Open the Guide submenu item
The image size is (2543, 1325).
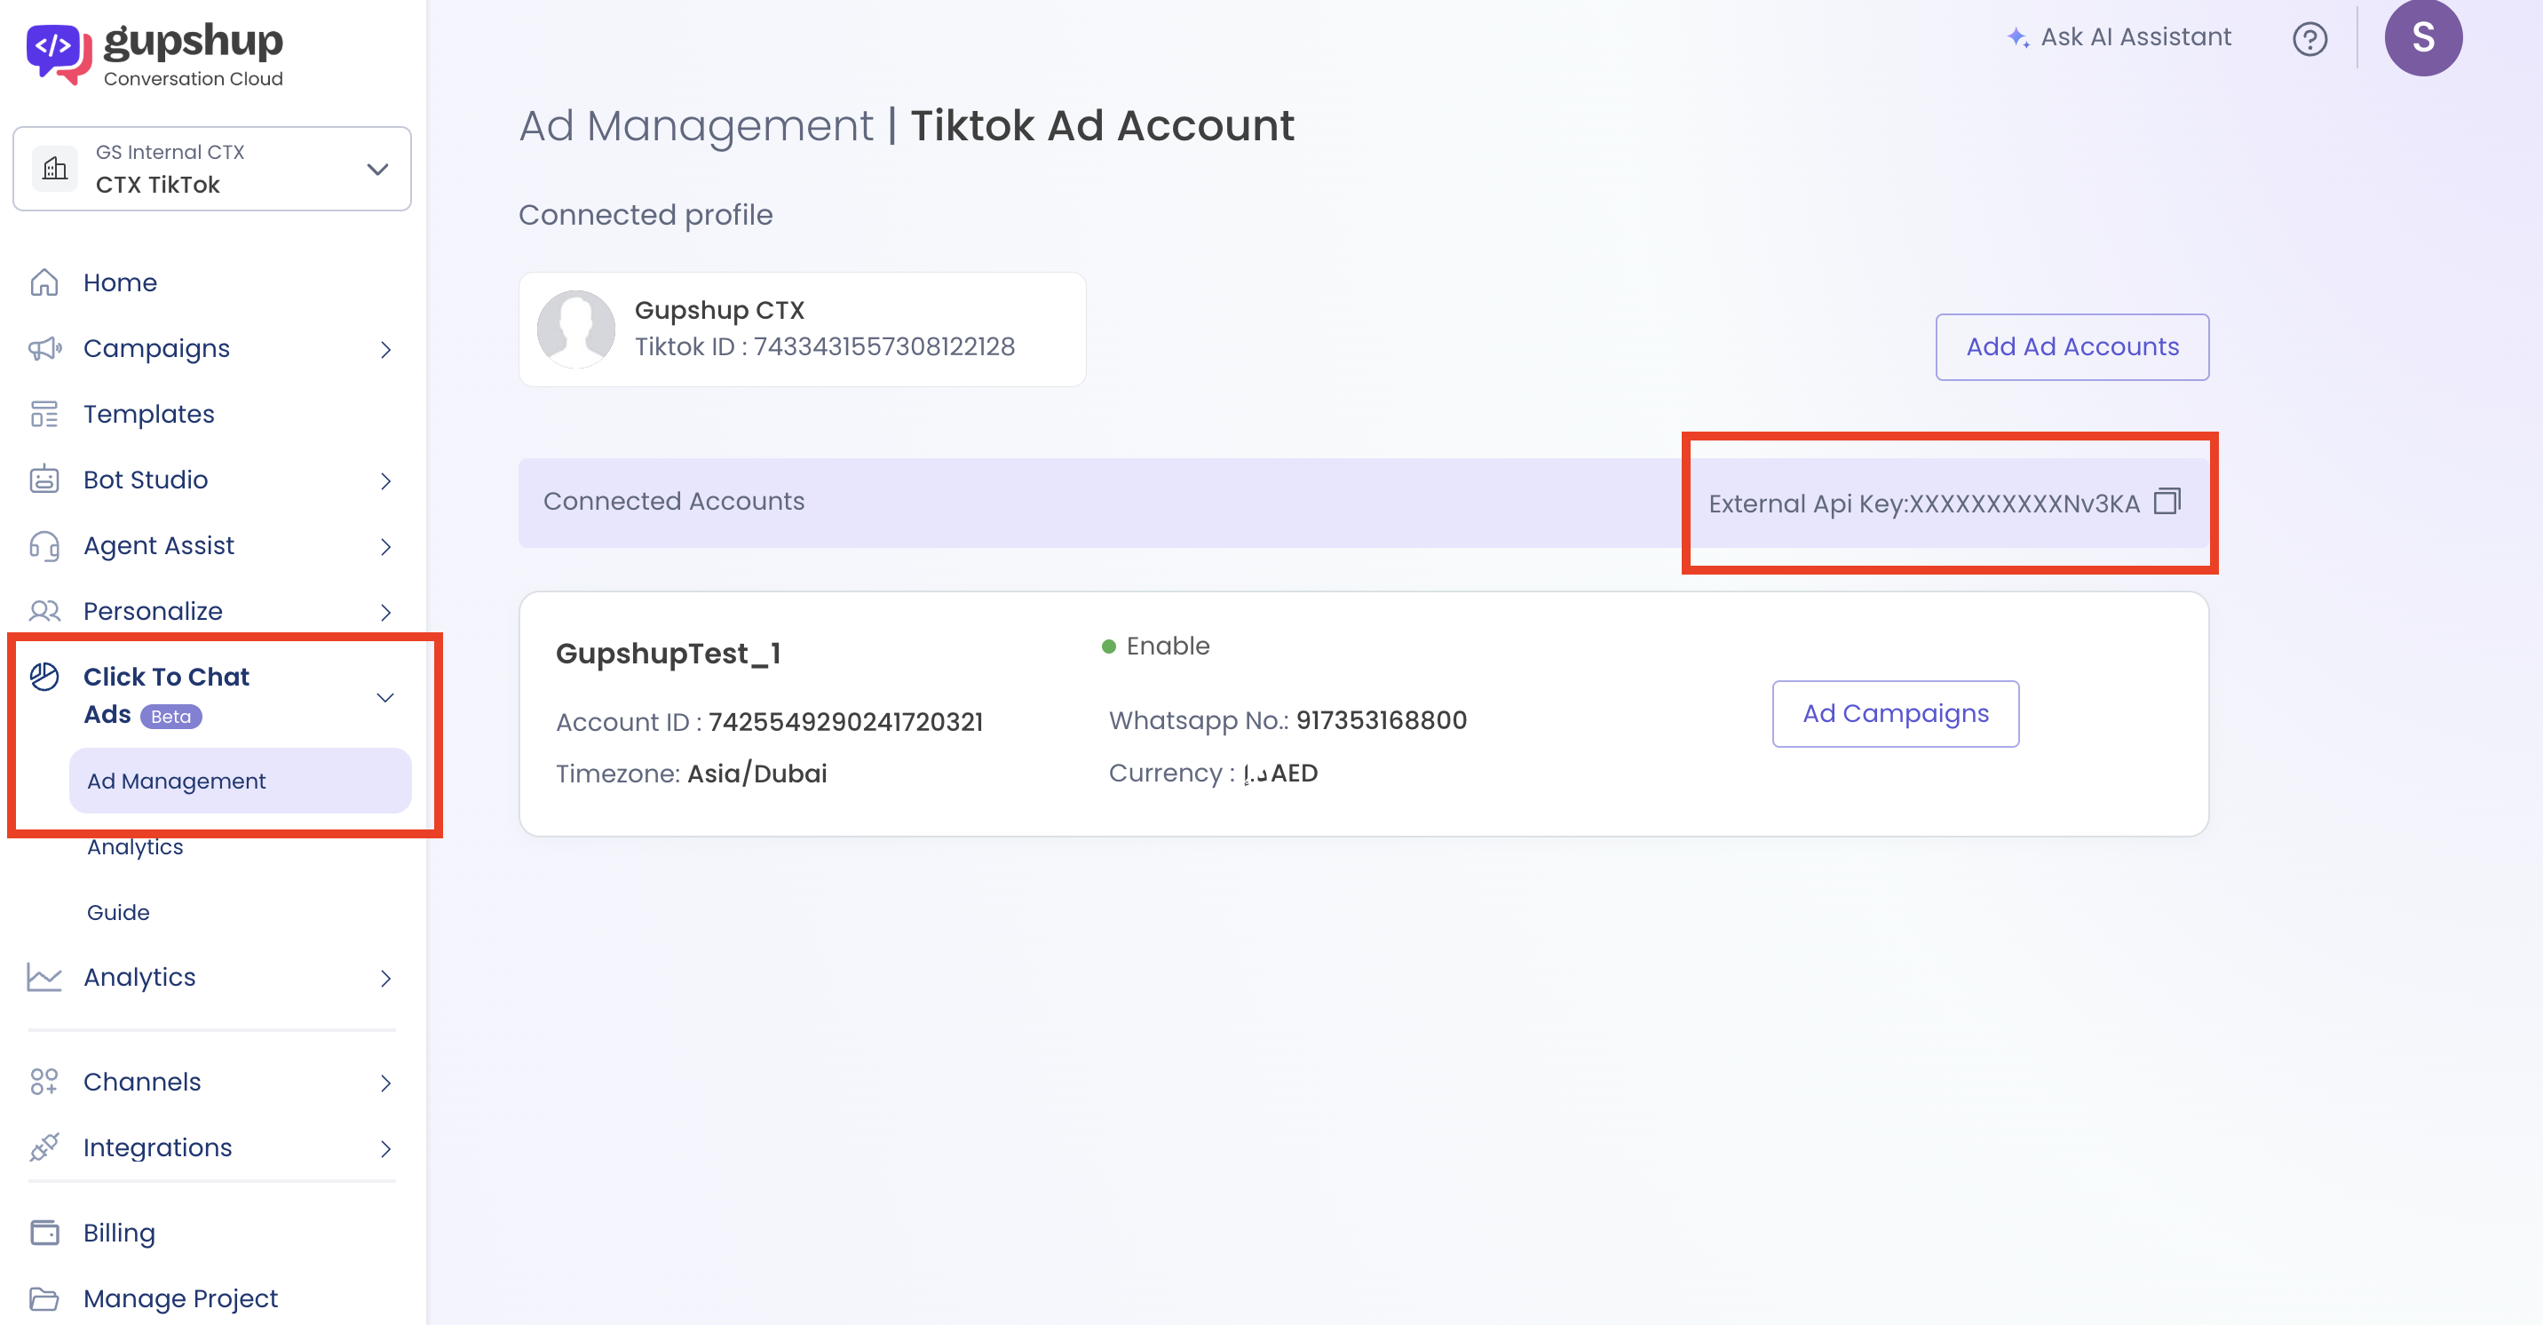pyautogui.click(x=118, y=912)
